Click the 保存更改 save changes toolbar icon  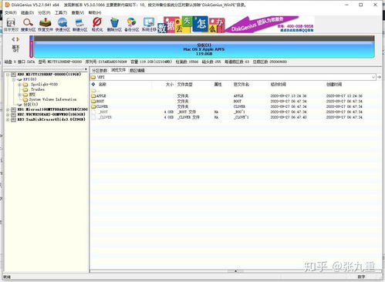pyautogui.click(x=11, y=25)
